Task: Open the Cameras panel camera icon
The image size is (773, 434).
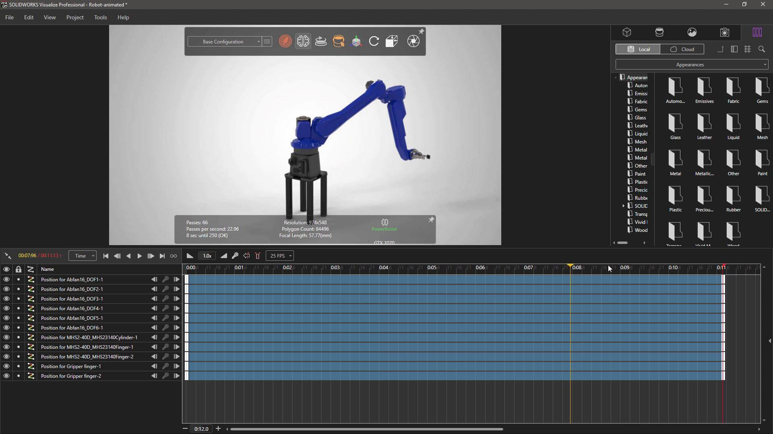Action: 725,32
